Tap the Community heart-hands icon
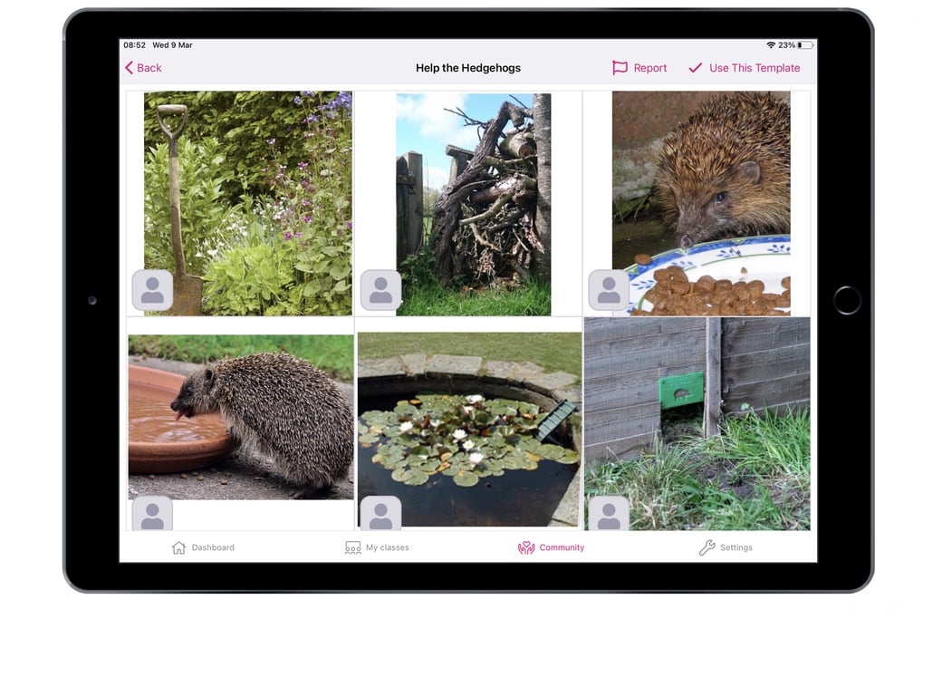Screen dimensions: 952x677 pos(528,546)
